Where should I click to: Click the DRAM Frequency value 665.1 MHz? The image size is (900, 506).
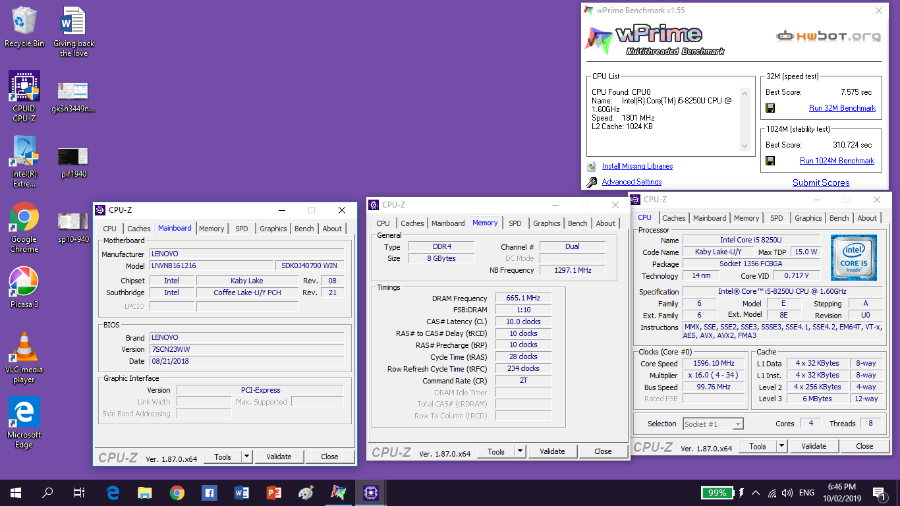pos(523,298)
